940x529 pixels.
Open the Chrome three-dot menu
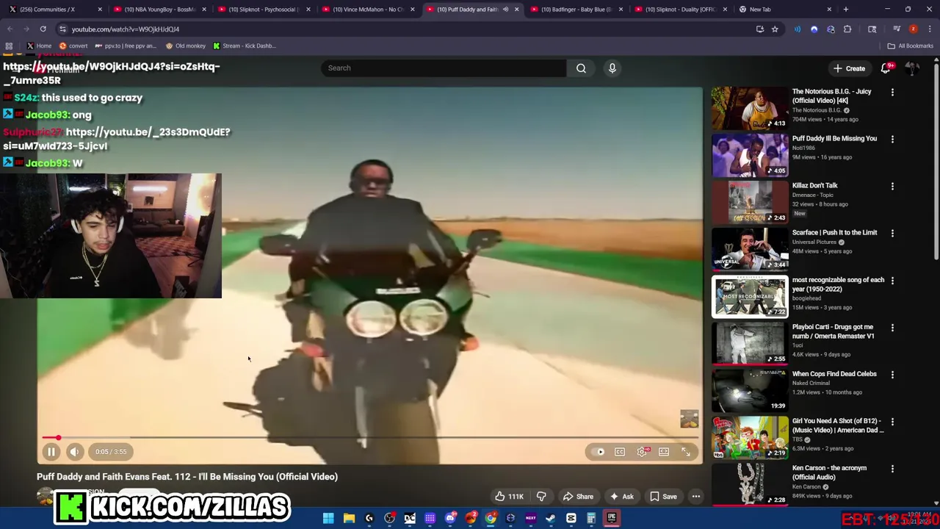[x=929, y=29]
